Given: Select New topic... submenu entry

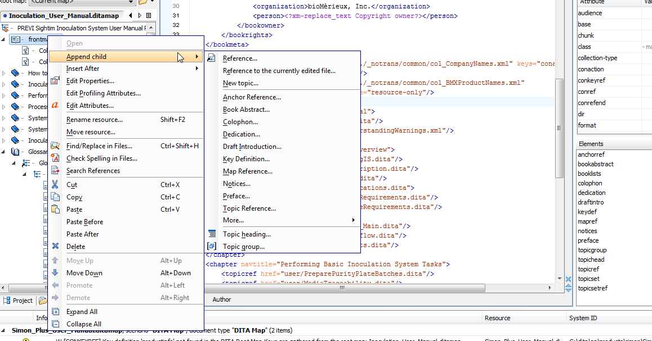Looking at the screenshot, I should [240, 83].
